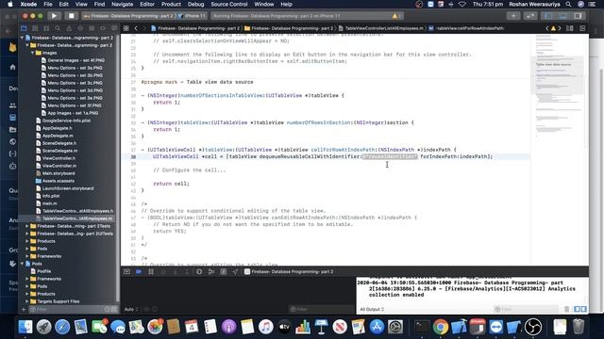Click the cellForRowAtIndexPath method in jump bar

466,28
